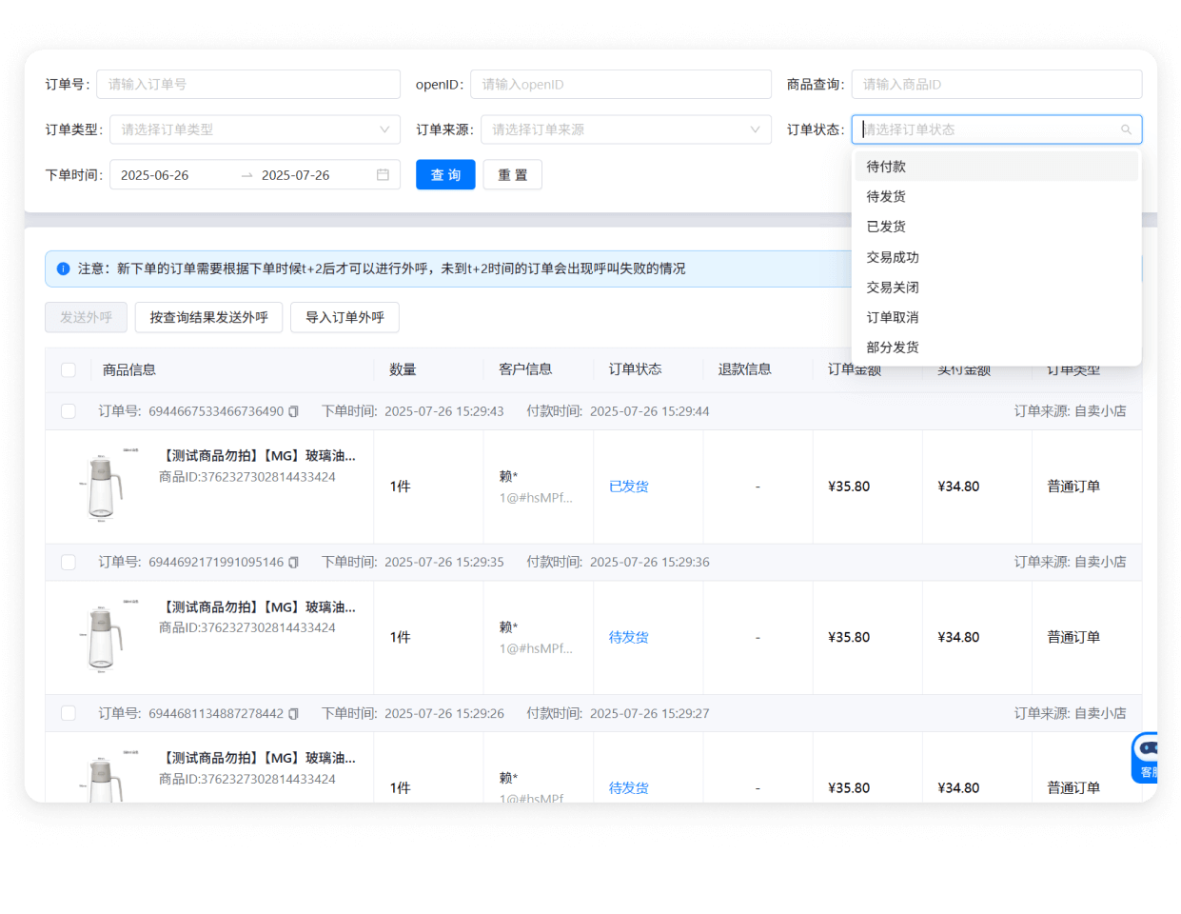This screenshot has height=914, width=1181.
Task: Copy order number 6944681134887278442
Action: (x=293, y=714)
